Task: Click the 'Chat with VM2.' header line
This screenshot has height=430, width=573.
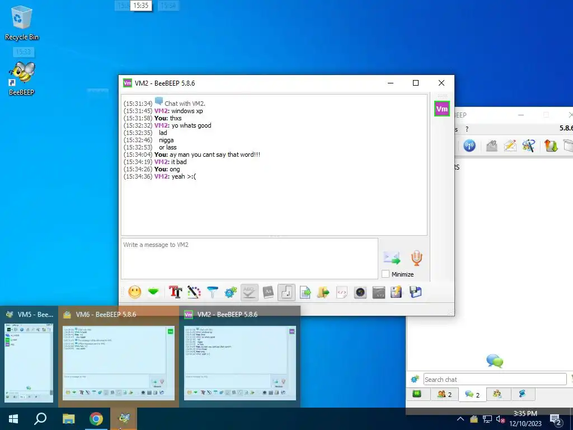Action: [x=185, y=104]
